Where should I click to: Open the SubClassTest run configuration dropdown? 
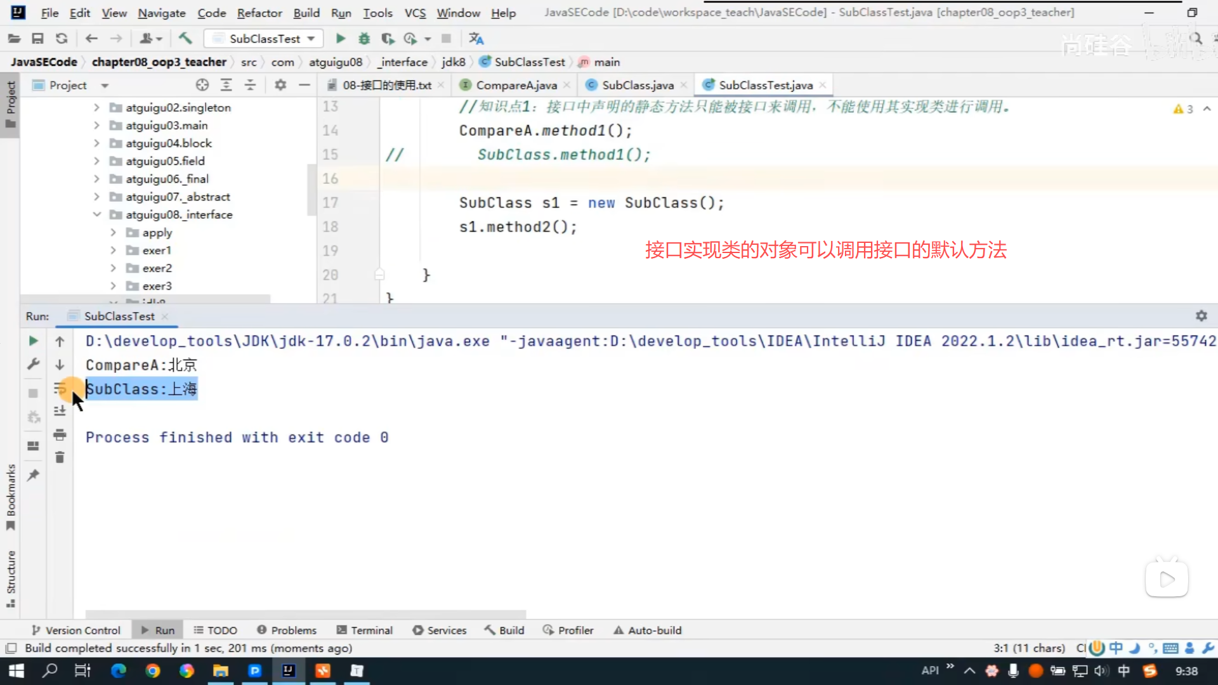coord(264,39)
